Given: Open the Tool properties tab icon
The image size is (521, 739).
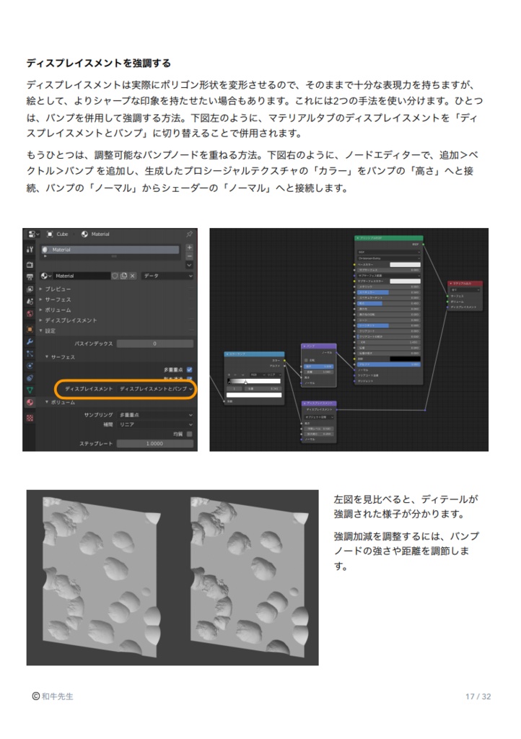Looking at the screenshot, I should click(x=30, y=249).
